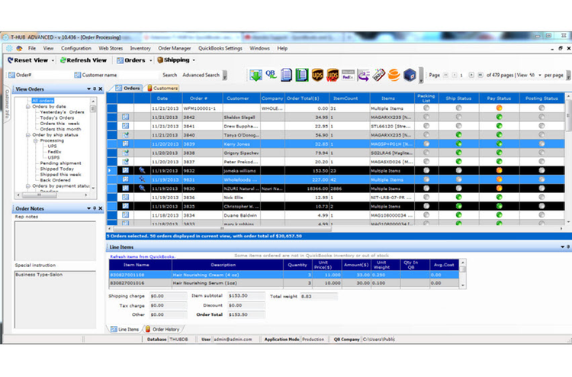The height and width of the screenshot is (377, 572).
Task: Select the Kerry Jones order row
Action: click(x=336, y=143)
